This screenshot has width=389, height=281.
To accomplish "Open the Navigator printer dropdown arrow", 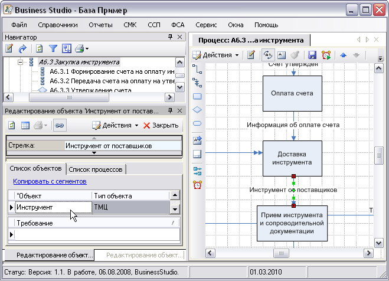I will [x=87, y=49].
